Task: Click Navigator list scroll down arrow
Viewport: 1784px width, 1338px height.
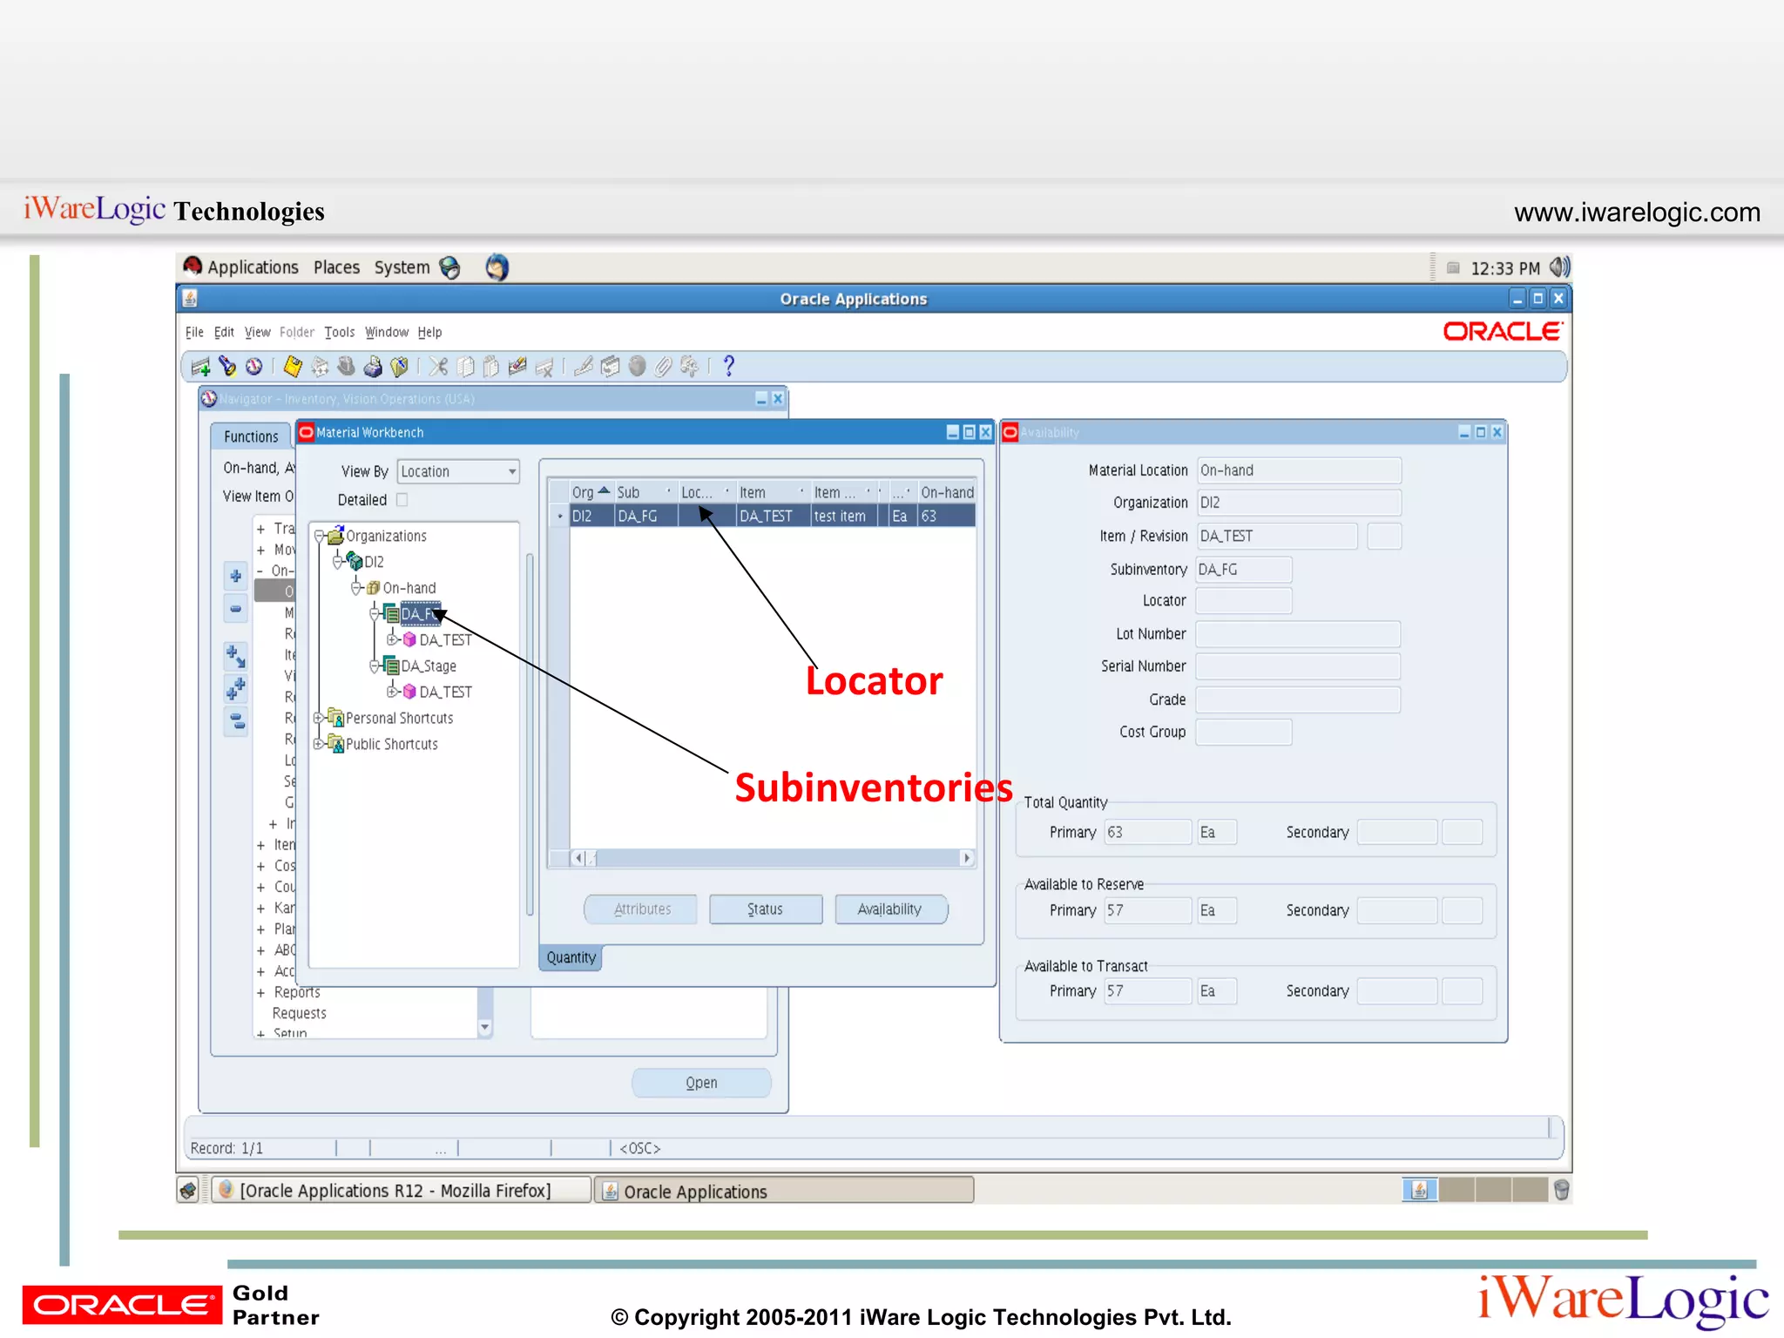Action: [x=485, y=1028]
